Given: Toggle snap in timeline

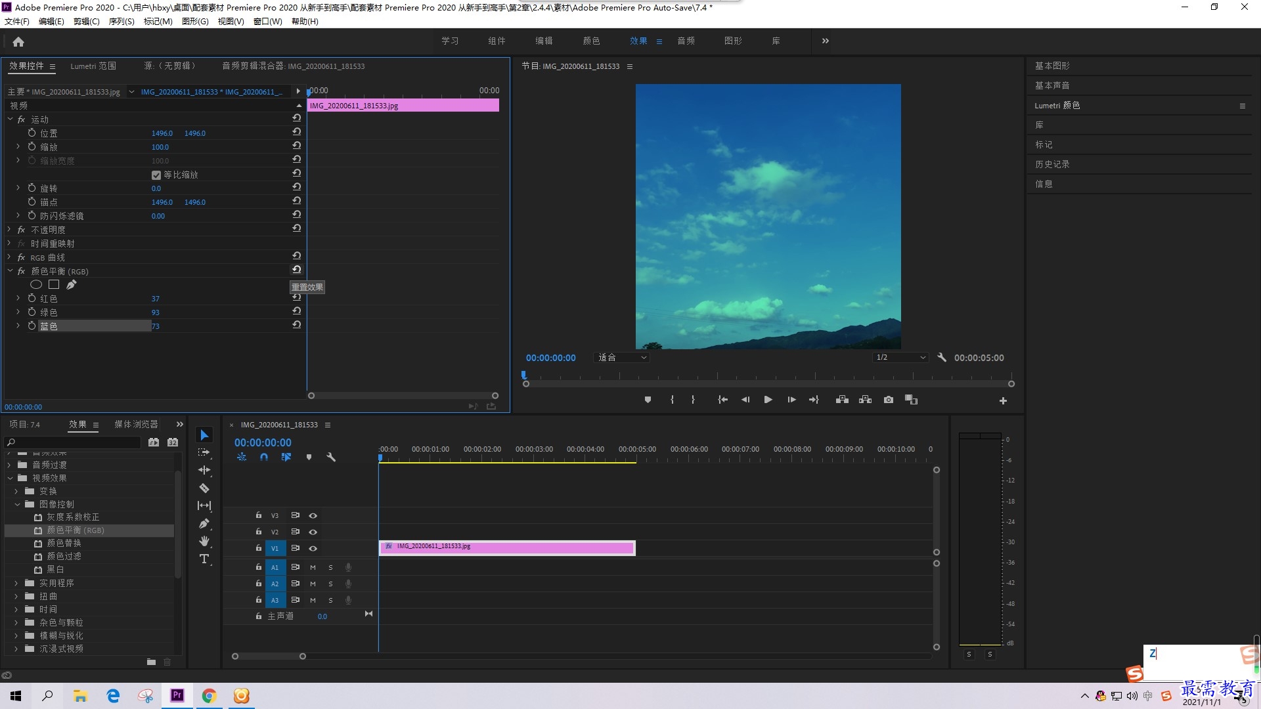Looking at the screenshot, I should [x=263, y=457].
